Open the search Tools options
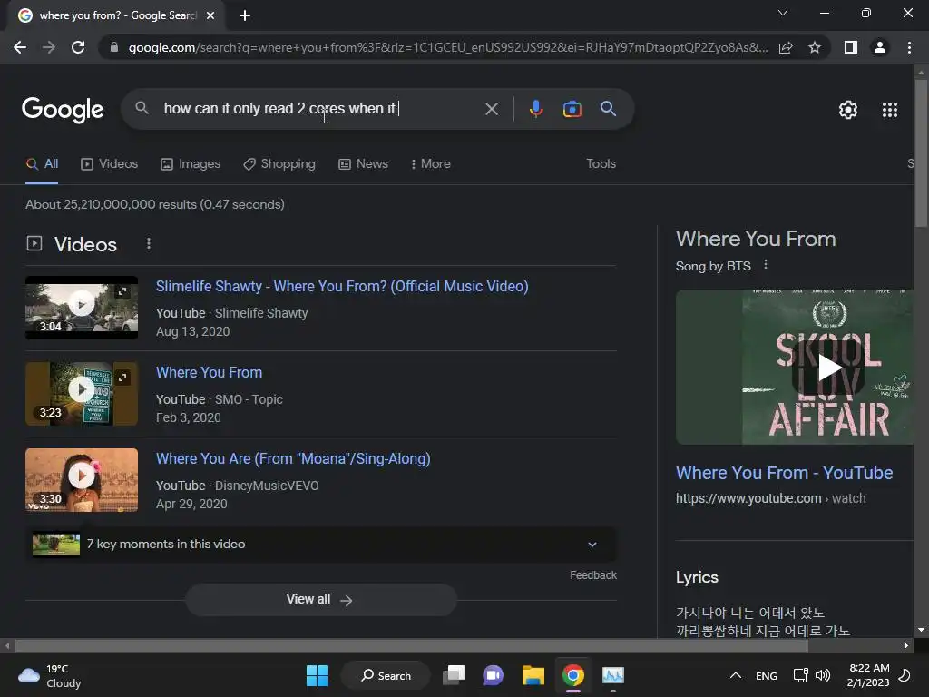 tap(601, 164)
